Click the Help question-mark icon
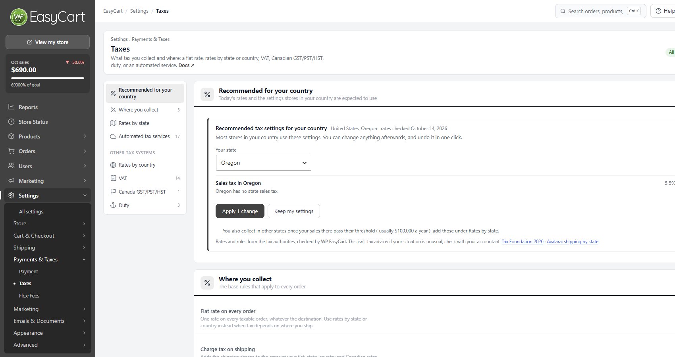 (x=658, y=11)
